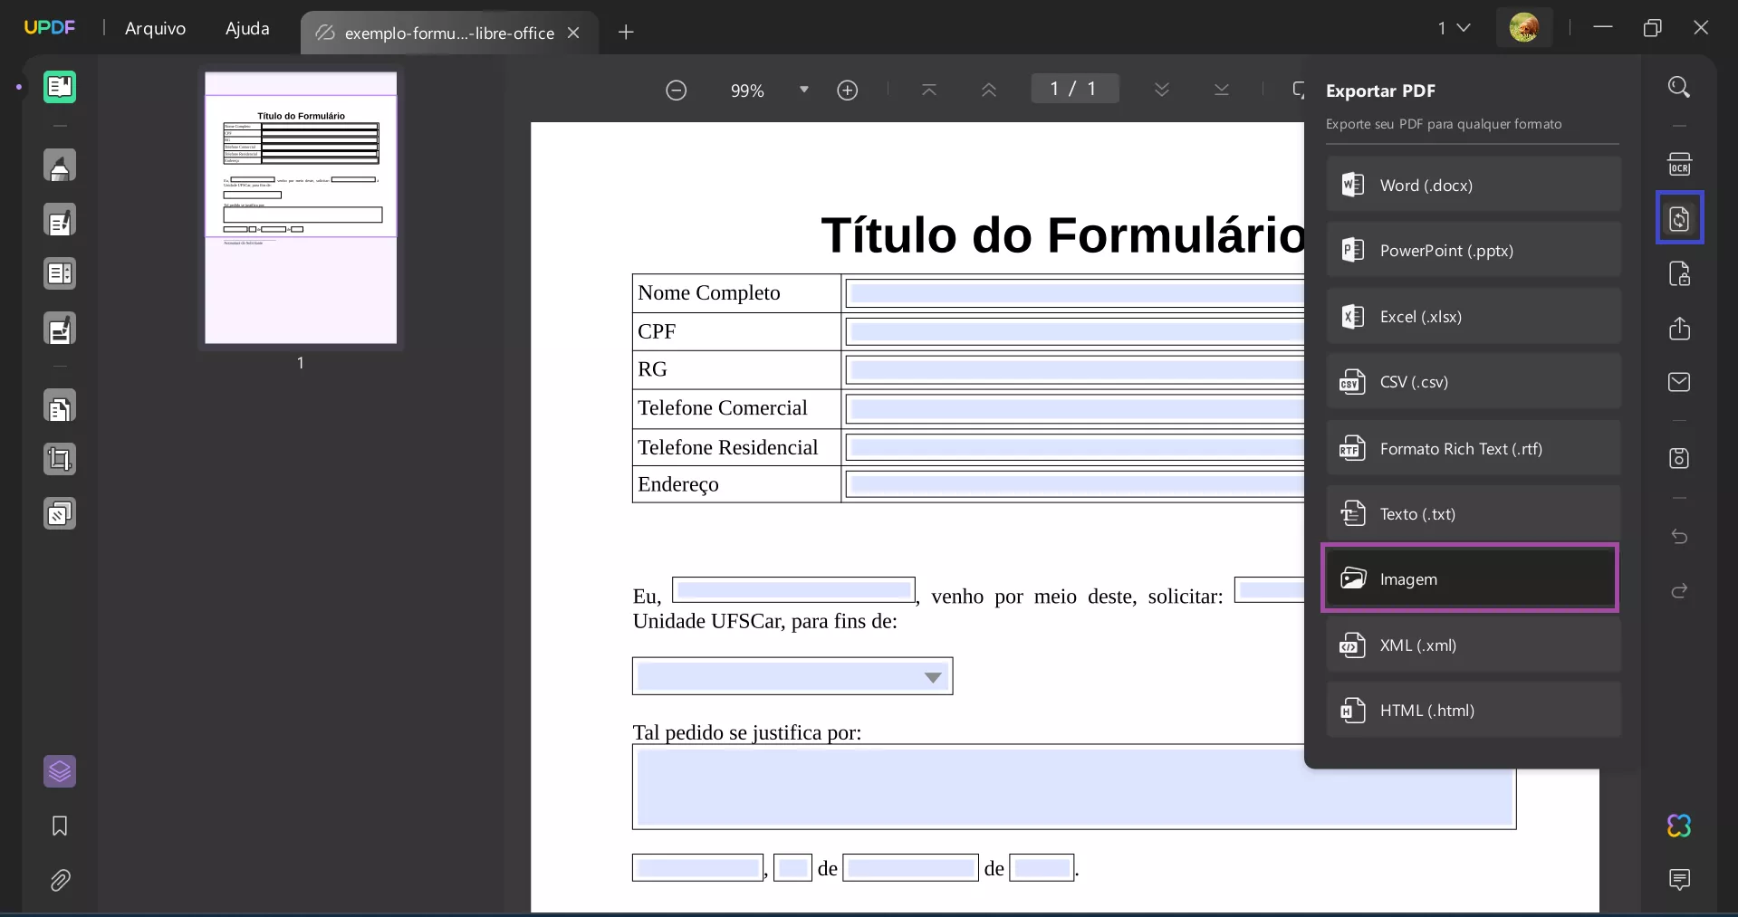Open document share options
The width and height of the screenshot is (1738, 917).
click(1680, 329)
